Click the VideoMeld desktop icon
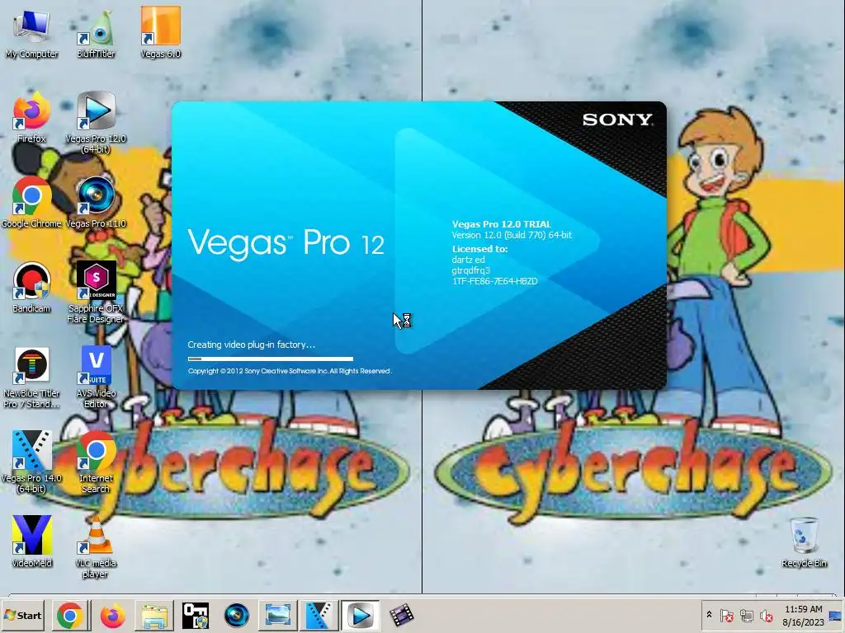Image resolution: width=845 pixels, height=633 pixels. click(x=32, y=542)
